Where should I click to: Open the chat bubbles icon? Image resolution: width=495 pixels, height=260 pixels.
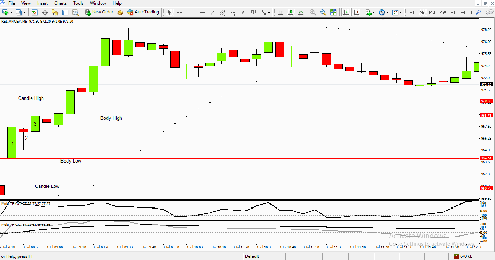pyautogui.click(x=489, y=12)
